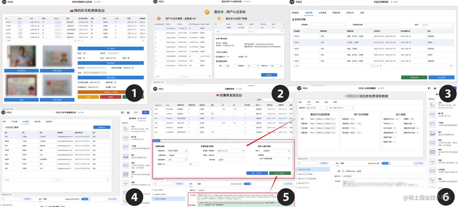Click the filter funnel under the driver review table

click(x=143, y=40)
